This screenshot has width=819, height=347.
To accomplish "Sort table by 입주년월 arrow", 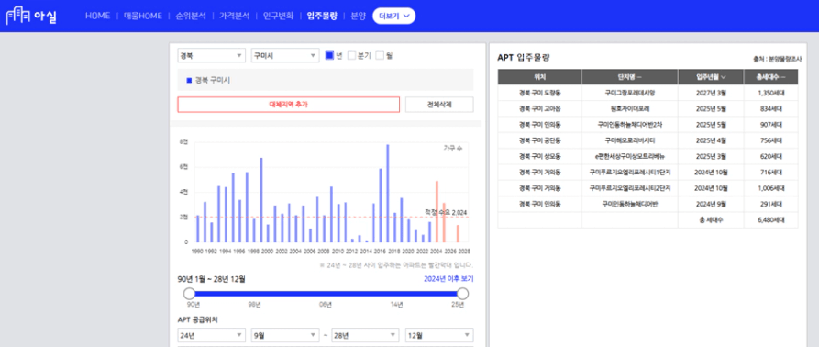I will [x=723, y=77].
